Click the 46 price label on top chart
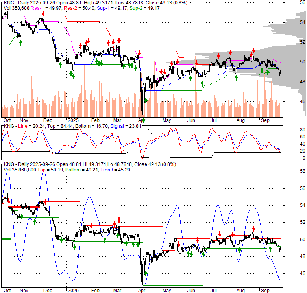This screenshot has width=307, height=293. coord(303,101)
